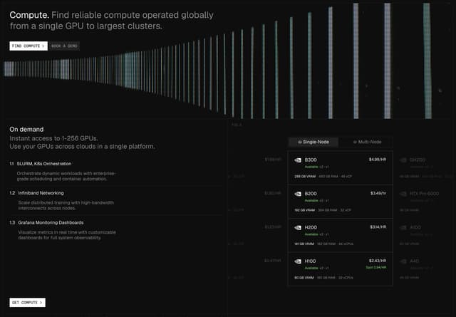The height and width of the screenshot is (317, 456).
Task: Expand the Grafana Monitoring Dashboards item
Action: click(x=51, y=222)
